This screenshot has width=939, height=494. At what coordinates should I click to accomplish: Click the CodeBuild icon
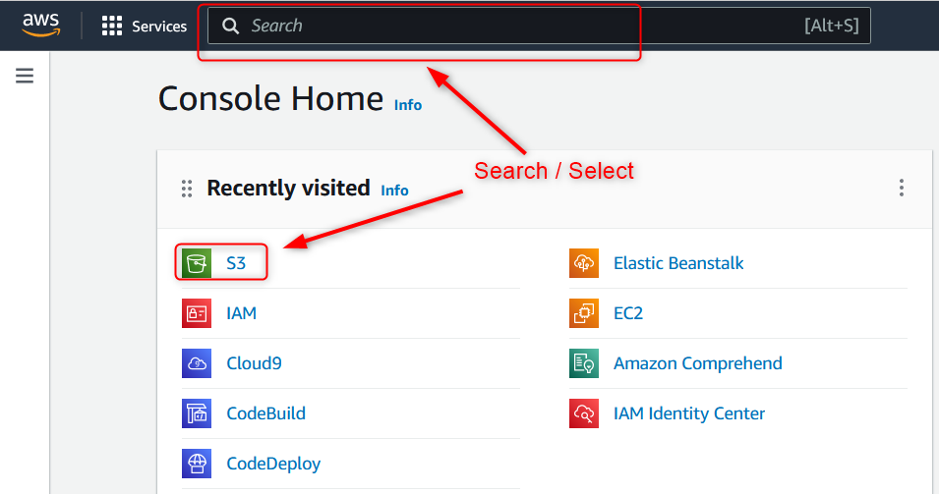pyautogui.click(x=197, y=413)
